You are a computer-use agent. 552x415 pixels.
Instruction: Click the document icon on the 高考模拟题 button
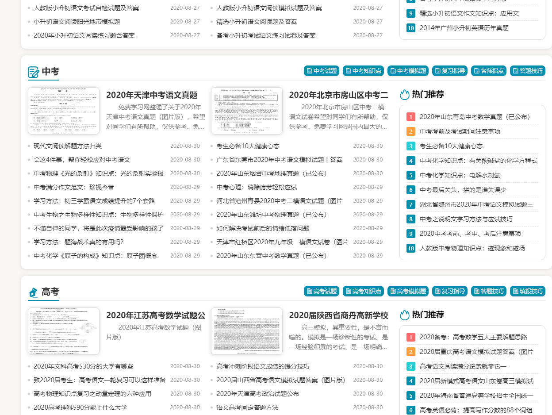point(393,291)
